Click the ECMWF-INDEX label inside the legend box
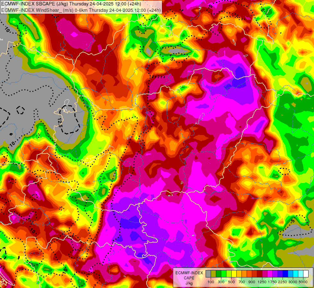 click(189, 273)
